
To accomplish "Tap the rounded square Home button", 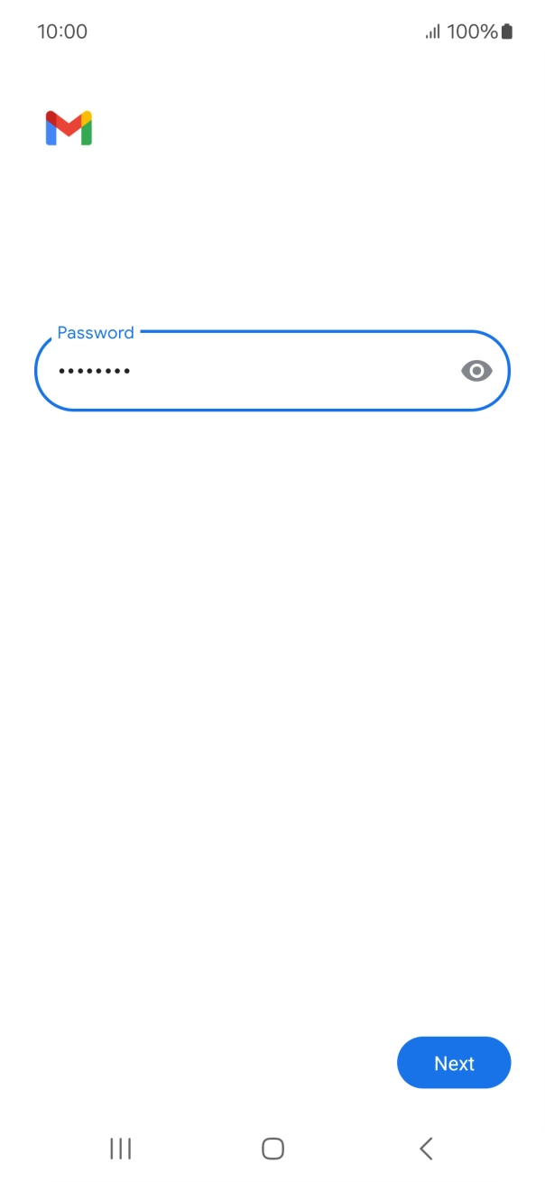I will point(272,1148).
